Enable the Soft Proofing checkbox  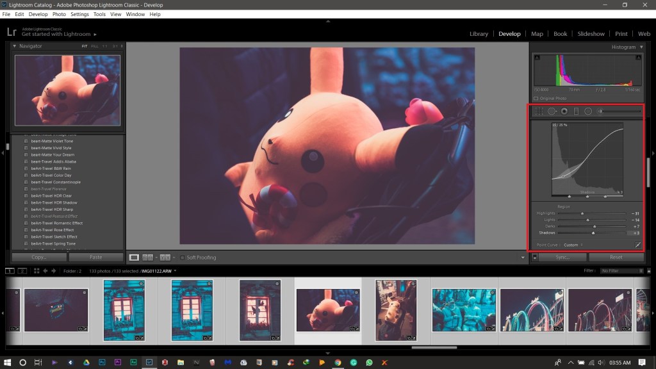[183, 258]
